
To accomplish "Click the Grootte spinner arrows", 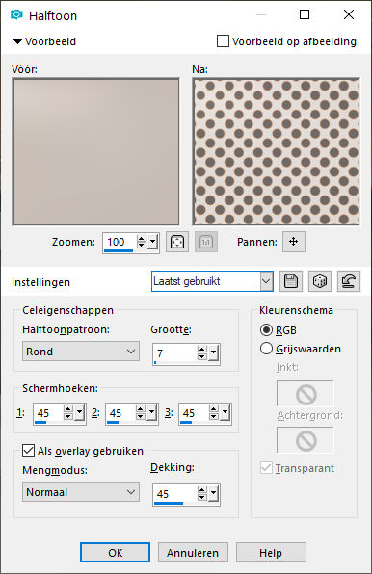I will point(201,353).
